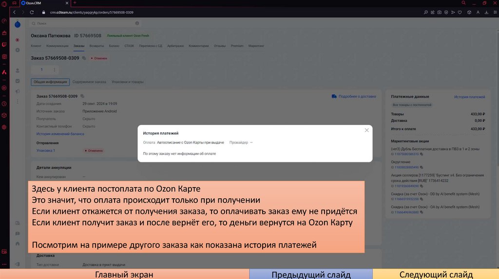This screenshot has height=279, width=499.
Task: Click the ad blocker shield icon
Action: point(446,12)
